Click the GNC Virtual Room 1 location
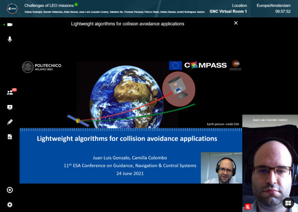 [228, 11]
